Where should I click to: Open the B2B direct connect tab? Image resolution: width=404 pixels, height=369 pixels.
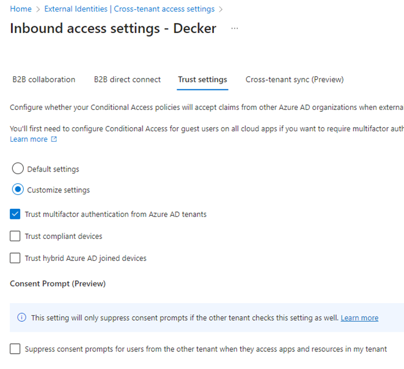pyautogui.click(x=127, y=79)
